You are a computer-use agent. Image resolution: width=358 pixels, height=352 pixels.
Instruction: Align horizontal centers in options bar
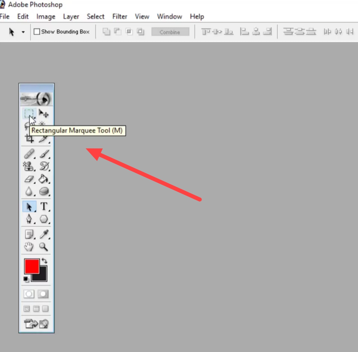pos(256,32)
